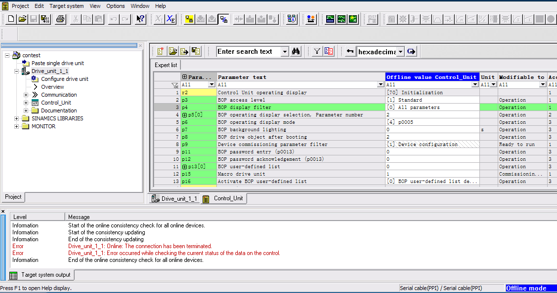Open the accessible nodes info icon

tap(292, 19)
